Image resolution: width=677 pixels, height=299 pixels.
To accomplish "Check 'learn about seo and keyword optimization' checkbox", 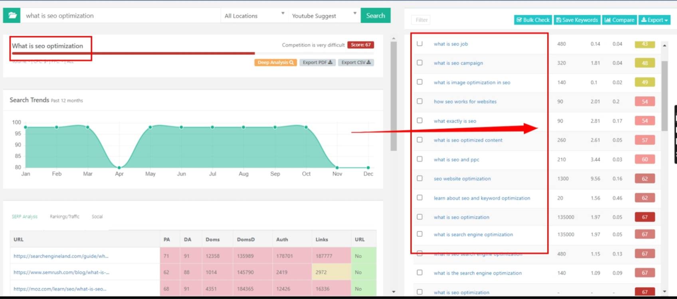I will point(420,198).
